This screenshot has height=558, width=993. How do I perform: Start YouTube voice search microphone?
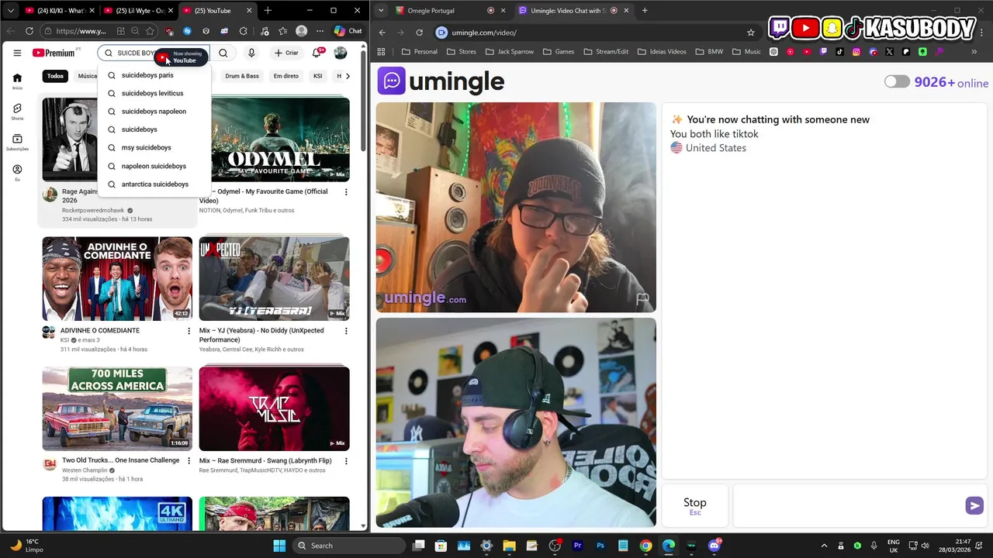pos(251,53)
